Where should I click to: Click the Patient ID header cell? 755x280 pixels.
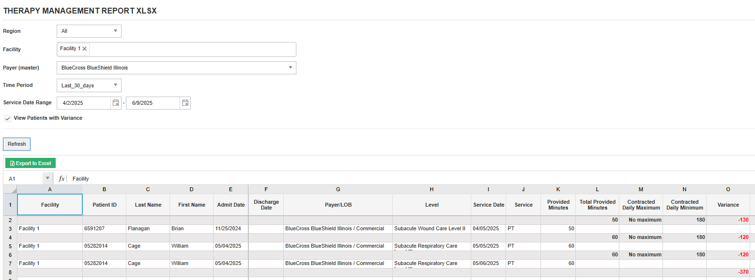tap(104, 205)
